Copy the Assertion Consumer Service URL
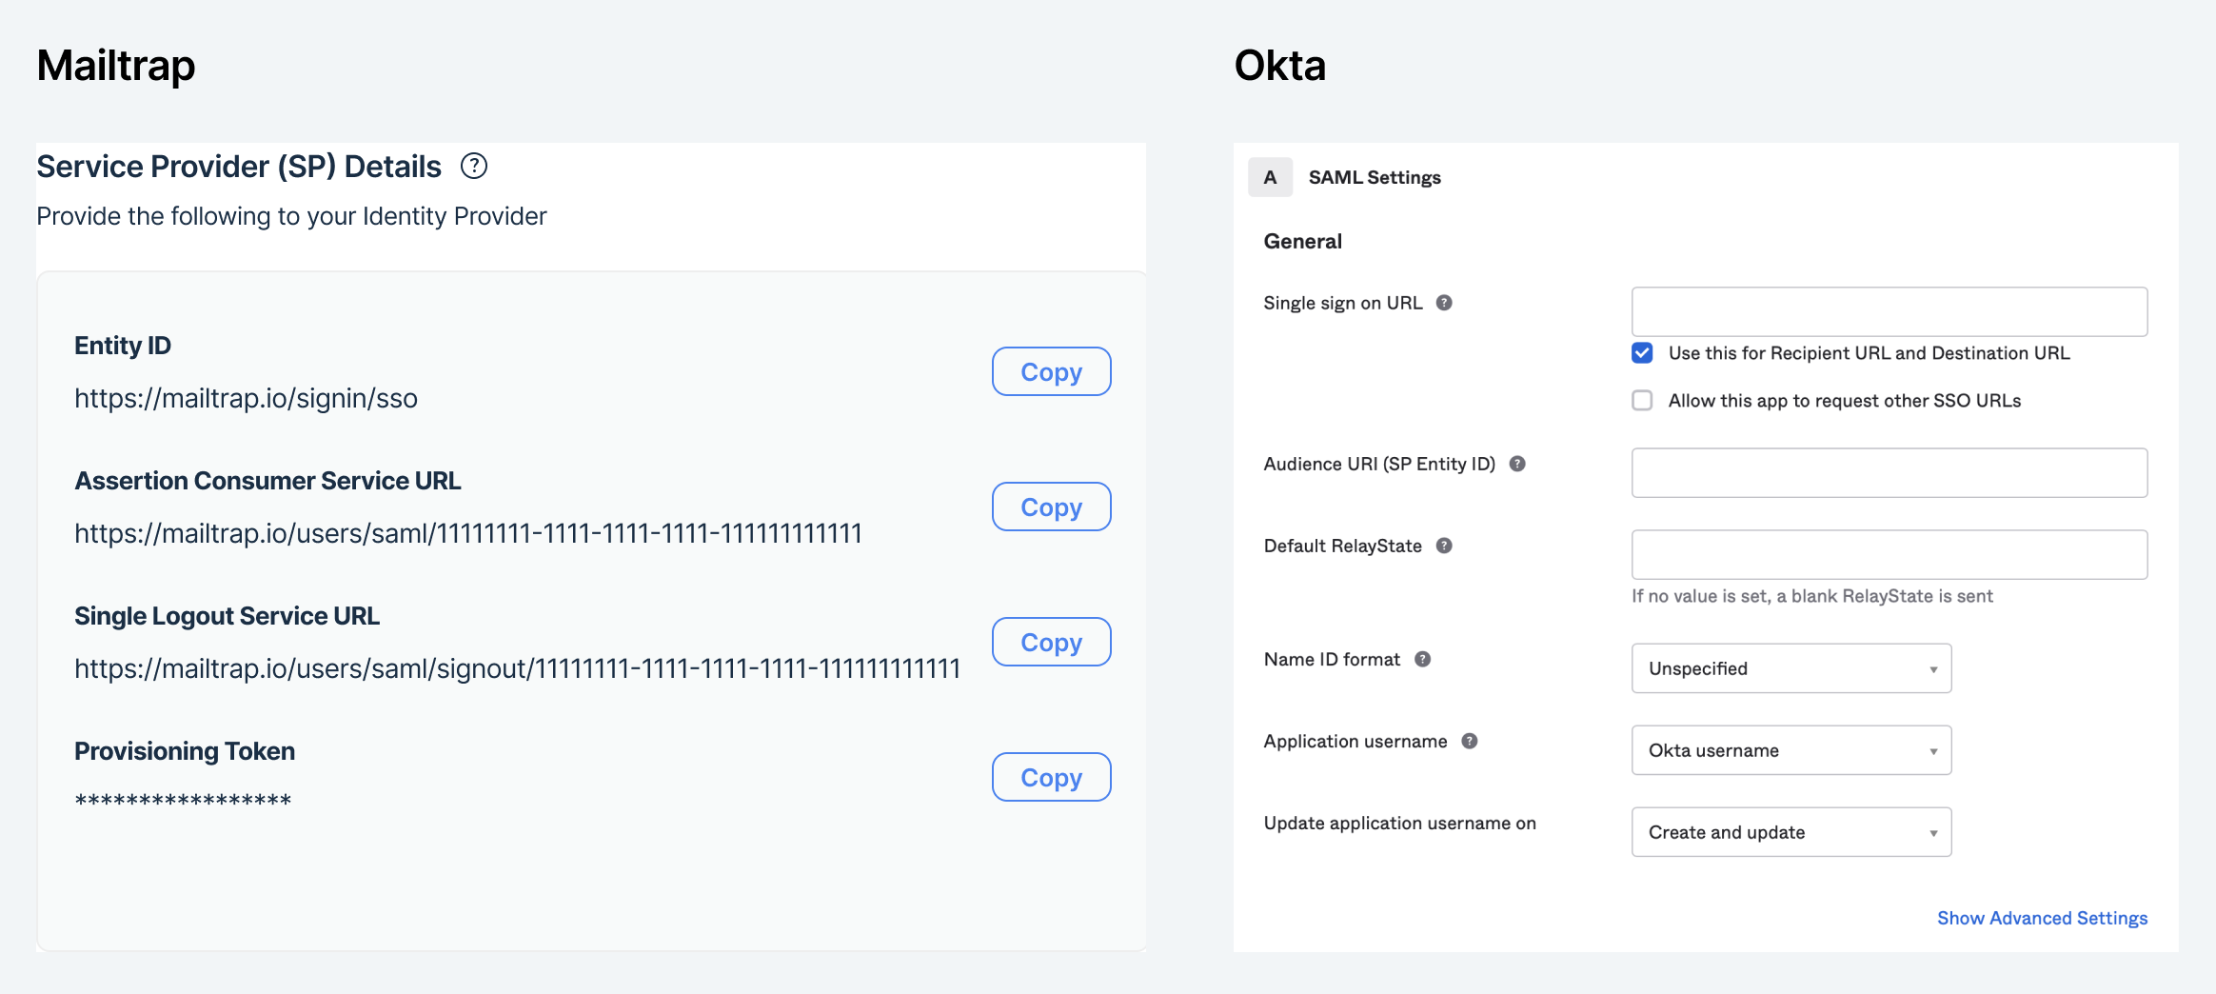 (1051, 507)
